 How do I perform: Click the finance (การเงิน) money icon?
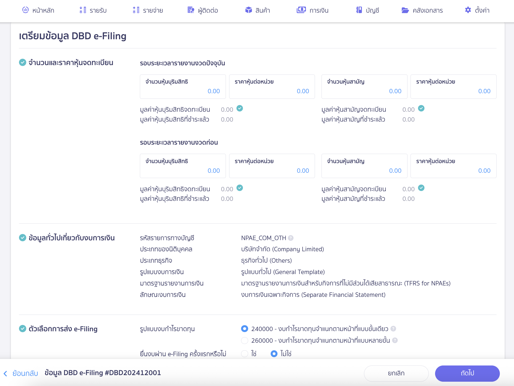301,10
